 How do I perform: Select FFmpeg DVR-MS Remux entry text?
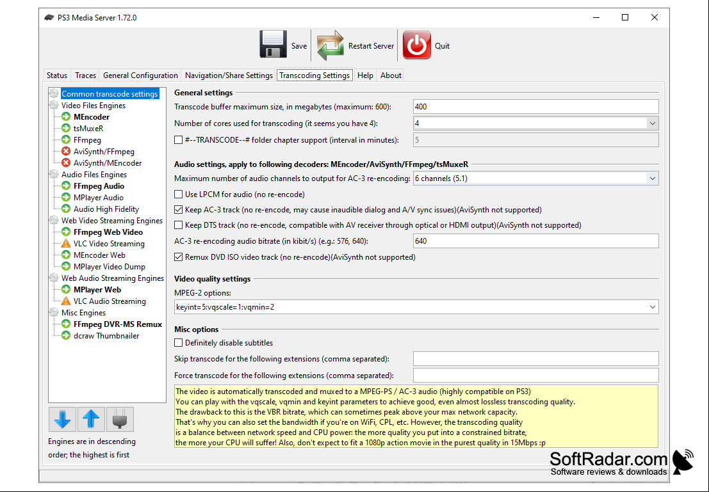click(x=118, y=324)
